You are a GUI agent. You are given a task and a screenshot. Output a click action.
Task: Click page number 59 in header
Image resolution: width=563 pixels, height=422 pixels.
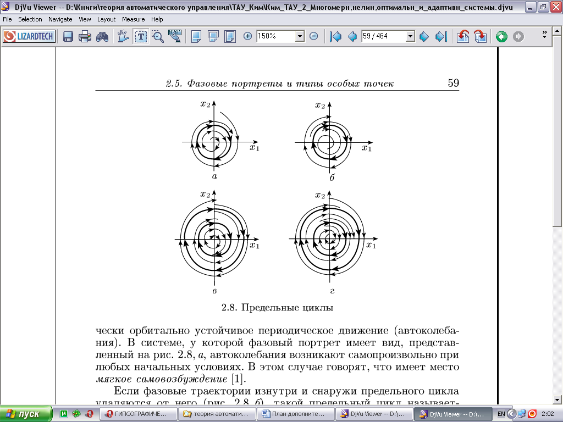[453, 83]
